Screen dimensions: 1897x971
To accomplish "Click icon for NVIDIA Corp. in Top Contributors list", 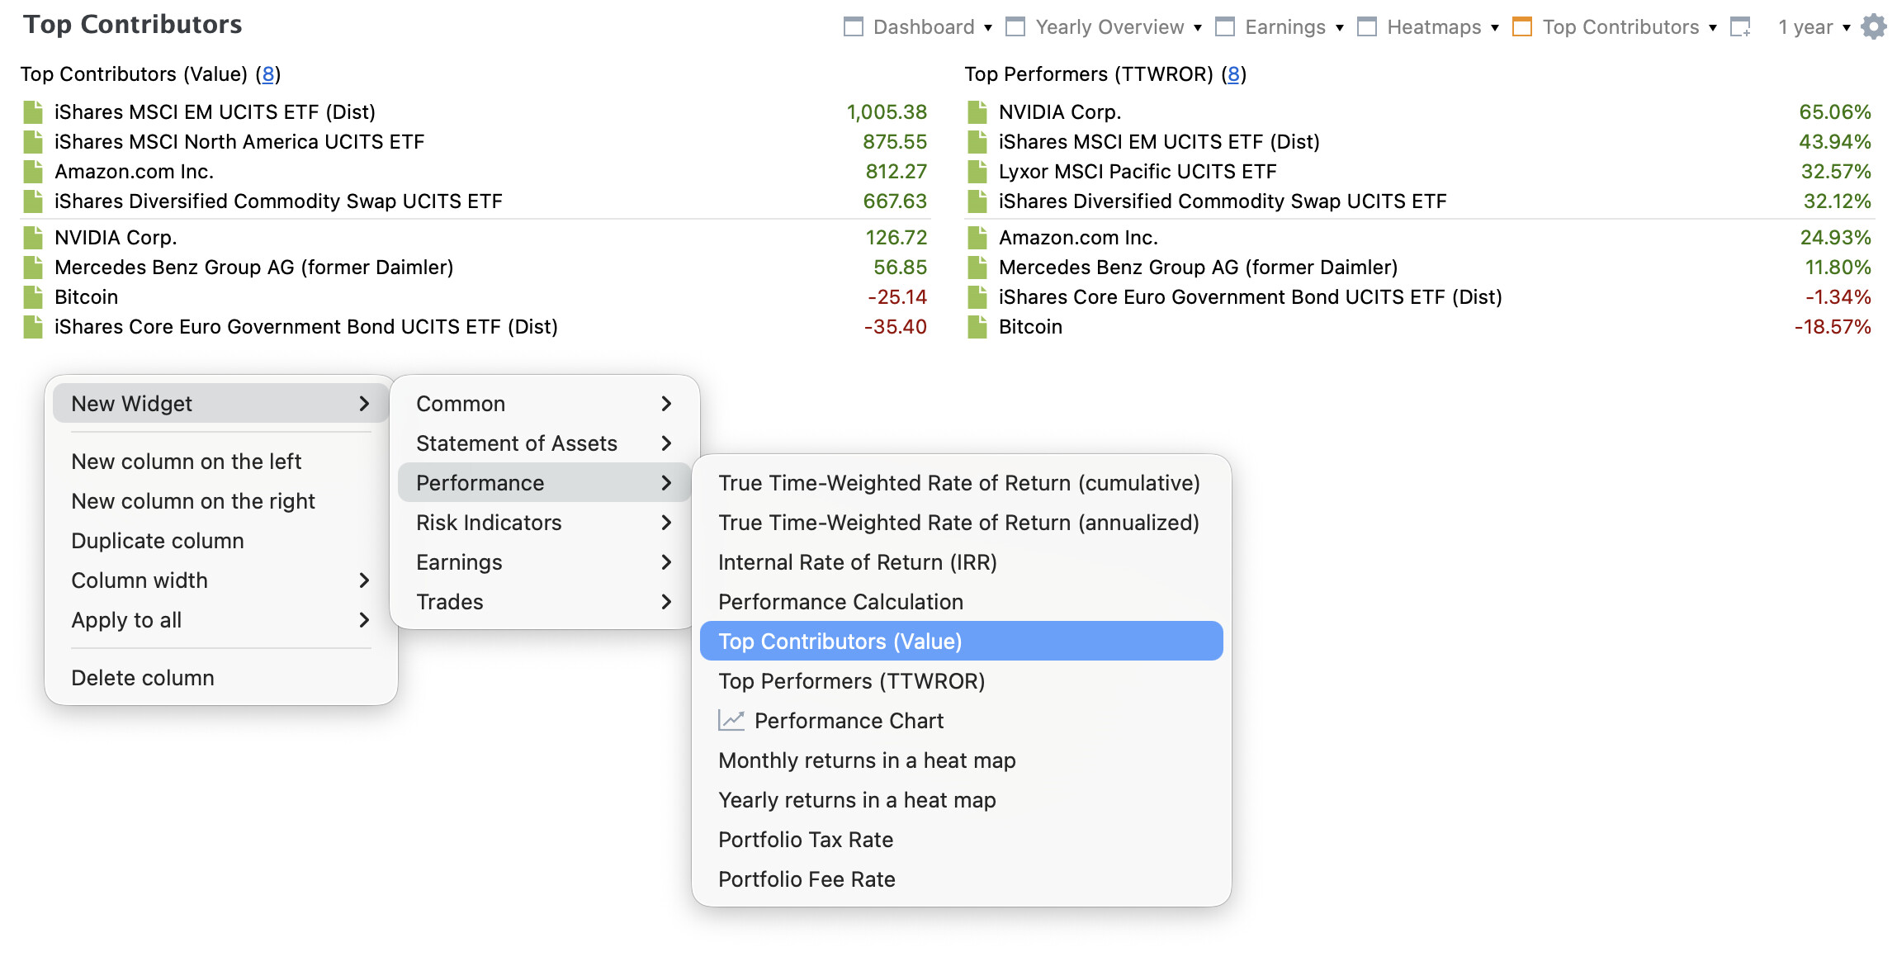I will point(33,238).
